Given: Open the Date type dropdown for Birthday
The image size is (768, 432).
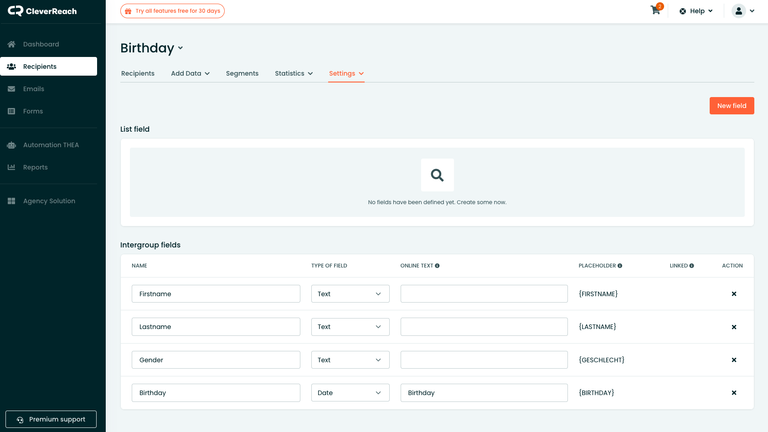Looking at the screenshot, I should [350, 393].
